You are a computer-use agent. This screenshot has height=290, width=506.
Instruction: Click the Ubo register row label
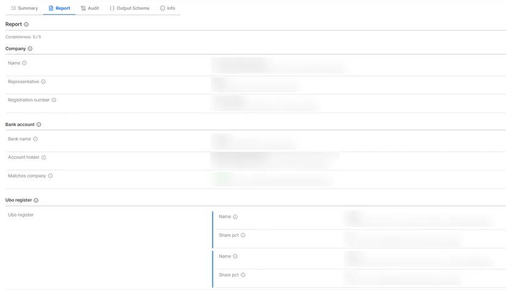[x=21, y=215]
